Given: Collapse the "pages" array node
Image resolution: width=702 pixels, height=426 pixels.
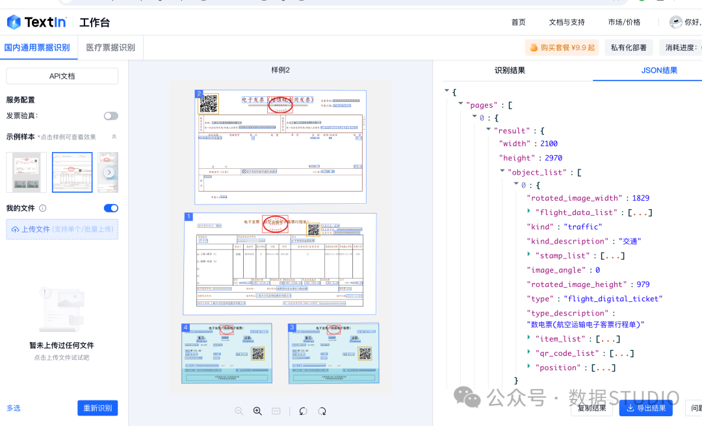Looking at the screenshot, I should [461, 103].
